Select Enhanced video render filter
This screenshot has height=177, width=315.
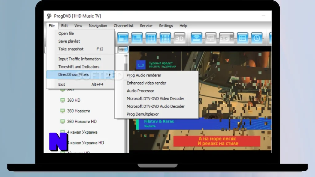click(x=157, y=83)
